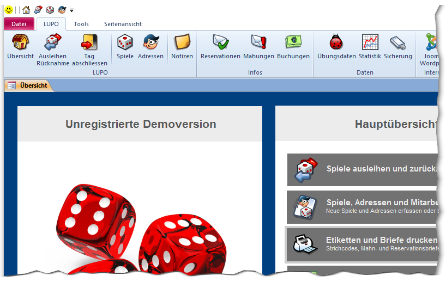Click Spiele, Adressen und Mitarbeiter button

363,207
